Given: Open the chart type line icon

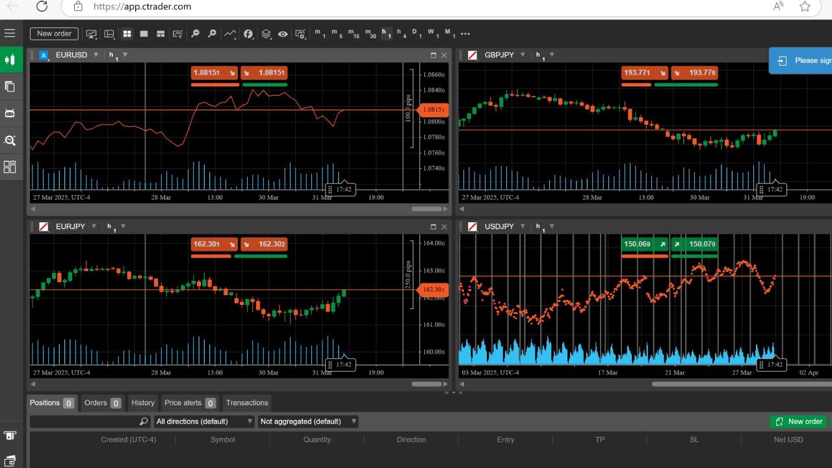Looking at the screenshot, I should click(230, 34).
